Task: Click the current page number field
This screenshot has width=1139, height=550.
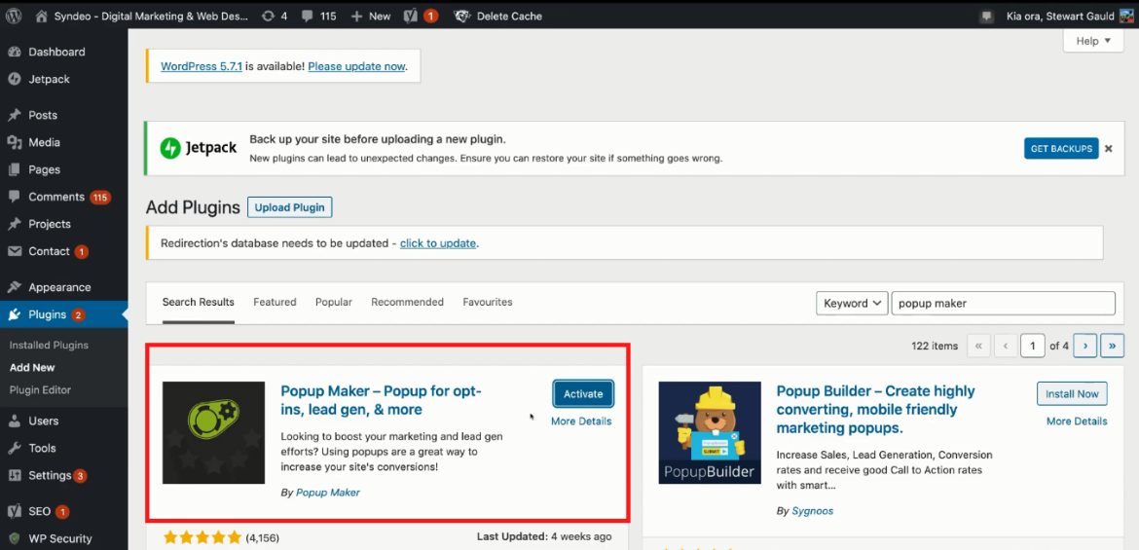Action: pos(1032,346)
